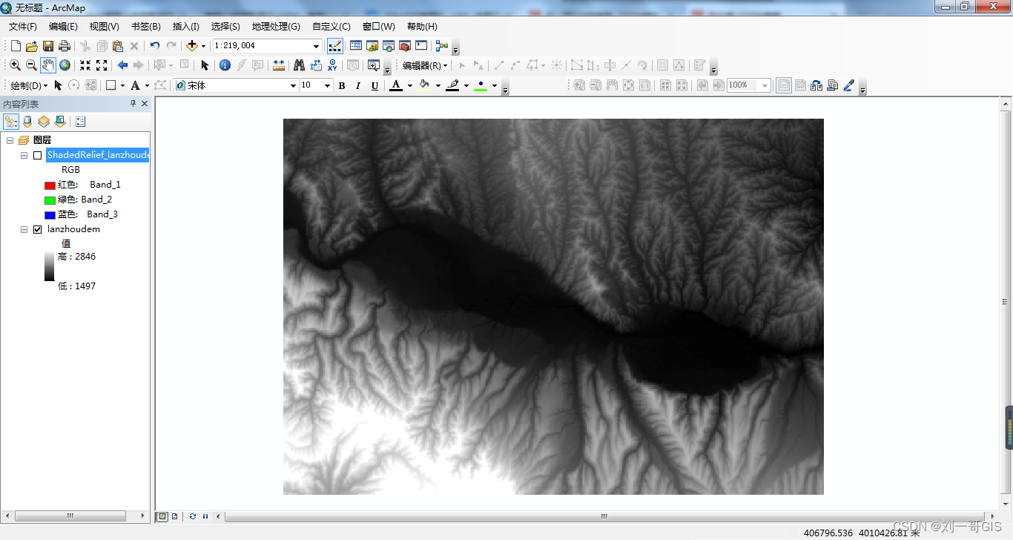Image resolution: width=1013 pixels, height=540 pixels.
Task: Open the 绘制(D) drawing dropdown
Action: point(29,85)
